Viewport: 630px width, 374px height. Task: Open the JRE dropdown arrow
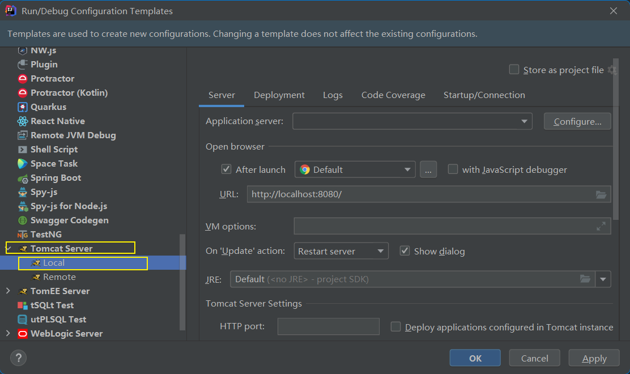603,279
